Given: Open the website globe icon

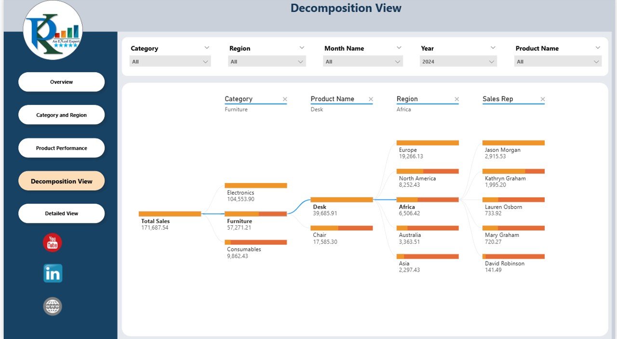Looking at the screenshot, I should (x=53, y=306).
